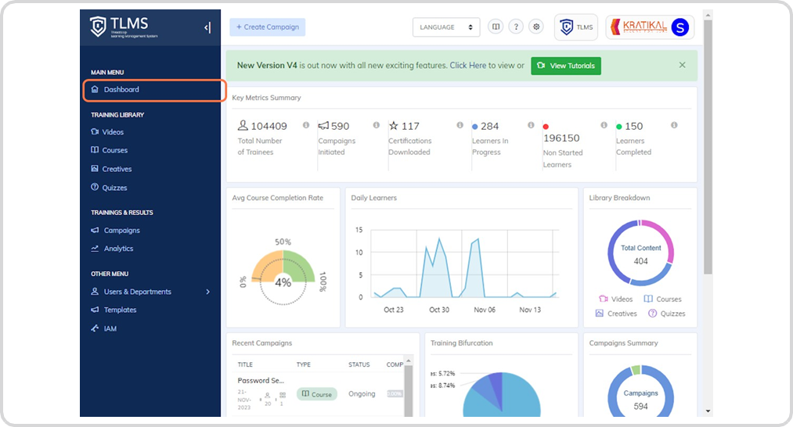Click the TITLE column header

tap(245, 364)
